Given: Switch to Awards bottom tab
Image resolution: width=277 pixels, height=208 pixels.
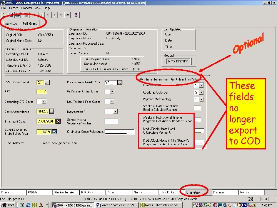Looking at the screenshot, I should click(252, 192).
